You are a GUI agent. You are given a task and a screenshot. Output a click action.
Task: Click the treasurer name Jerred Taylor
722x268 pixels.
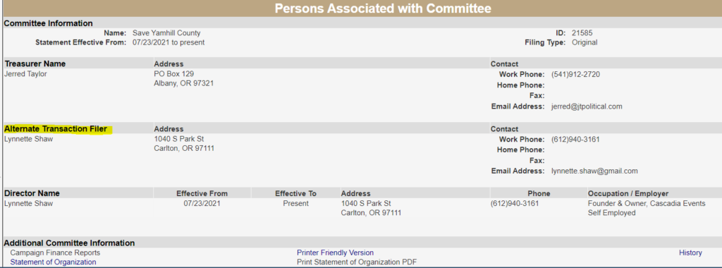(25, 74)
